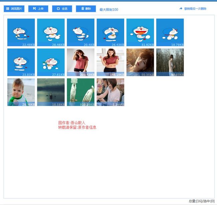Click the 撤销最后一次删除 undo link
Viewport: 217px width, 205px height.
tap(195, 9)
